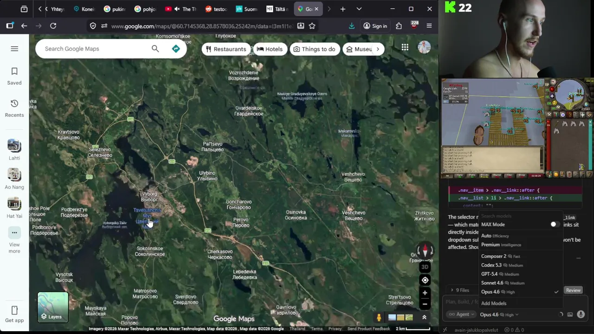The height and width of the screenshot is (334, 594).
Task: Bookmark this page with the star
Action: (x=312, y=26)
